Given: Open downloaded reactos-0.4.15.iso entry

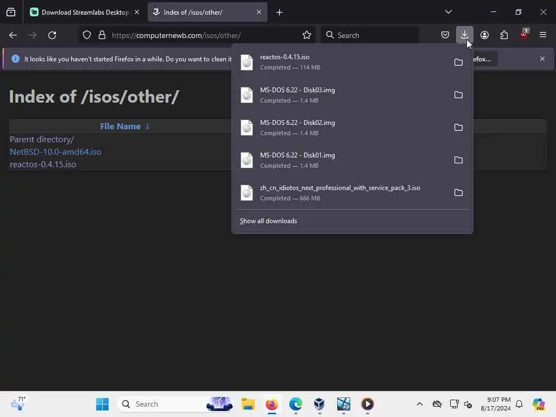Looking at the screenshot, I should point(342,62).
